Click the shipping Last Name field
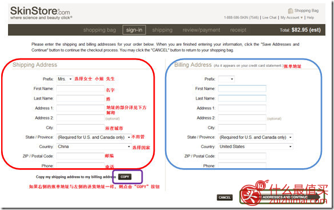The width and height of the screenshot is (334, 210). pos(80,98)
